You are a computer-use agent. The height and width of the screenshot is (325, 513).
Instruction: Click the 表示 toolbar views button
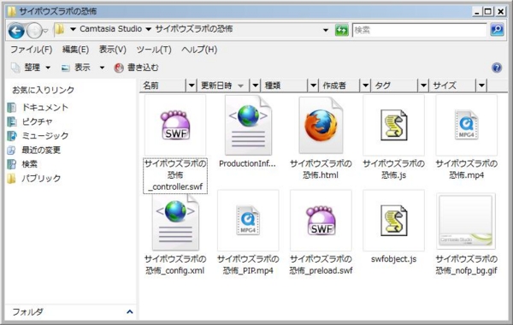click(x=76, y=68)
